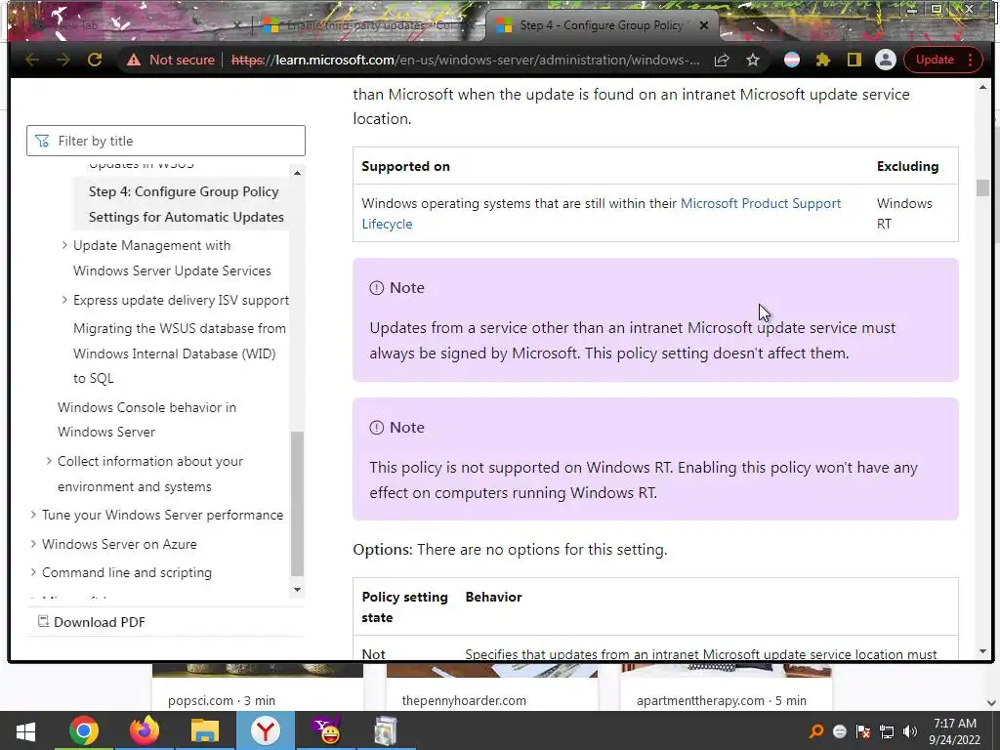Image resolution: width=1000 pixels, height=750 pixels.
Task: Click the flag notification tray icon
Action: (863, 731)
